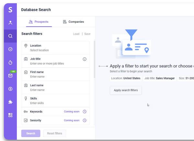Viewport: 194px width, 141px height.
Task: Click the First name input field
Action: tap(55, 74)
